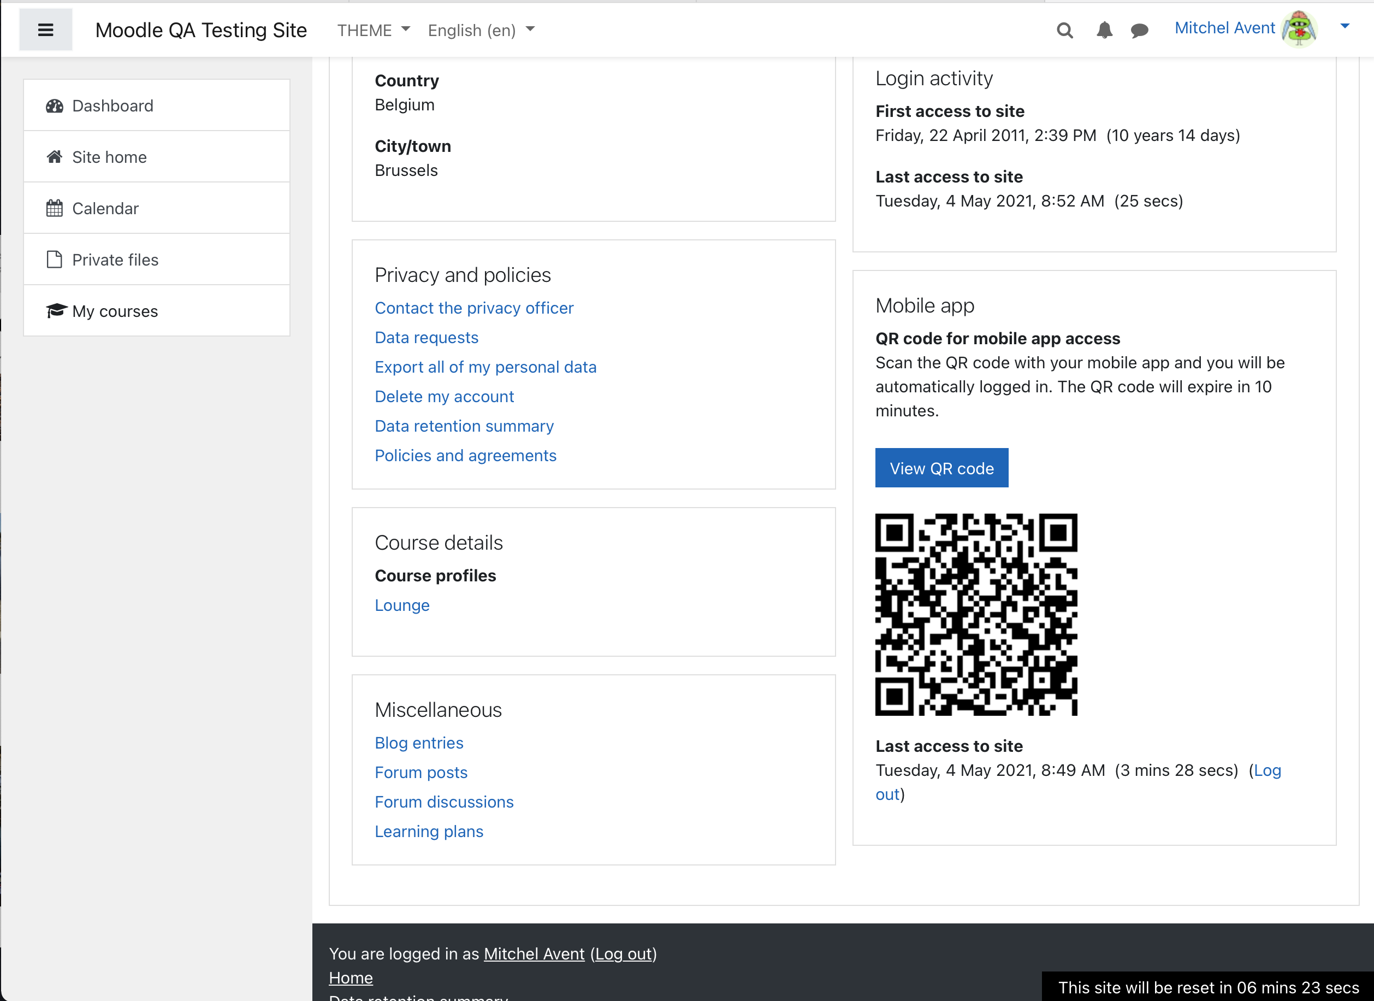Image resolution: width=1374 pixels, height=1001 pixels.
Task: Click the View QR code button
Action: pos(941,468)
